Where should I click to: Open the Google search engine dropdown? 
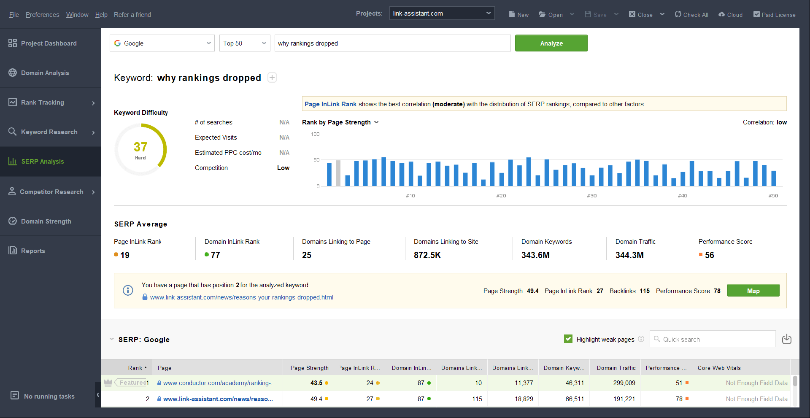[x=162, y=43]
